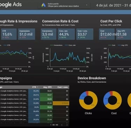
Task: Click the Clicks donut chart
Action: click(x=88, y=100)
